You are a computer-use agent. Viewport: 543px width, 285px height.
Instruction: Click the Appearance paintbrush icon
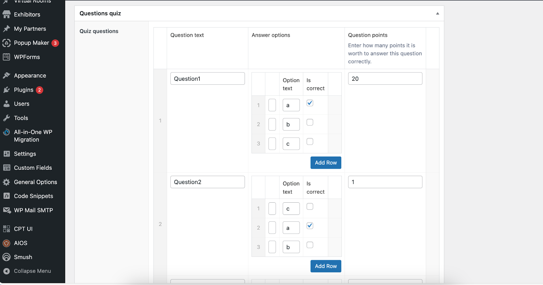coord(6,76)
